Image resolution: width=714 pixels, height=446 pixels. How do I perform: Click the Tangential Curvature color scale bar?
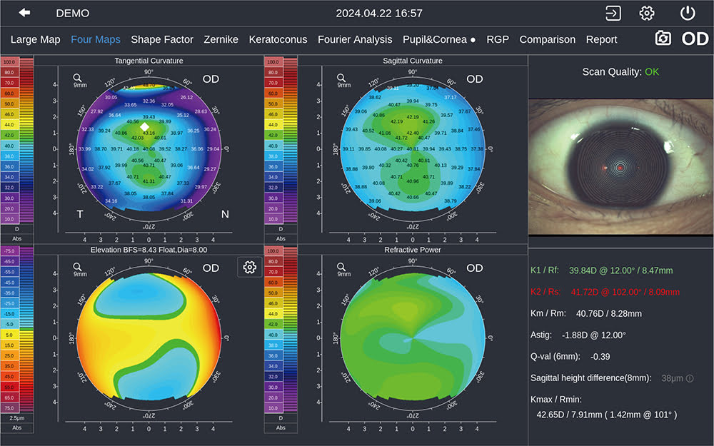[x=17, y=144]
